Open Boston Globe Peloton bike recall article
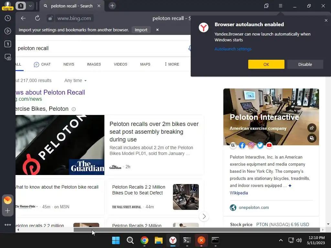331x248 pixels. (57, 187)
